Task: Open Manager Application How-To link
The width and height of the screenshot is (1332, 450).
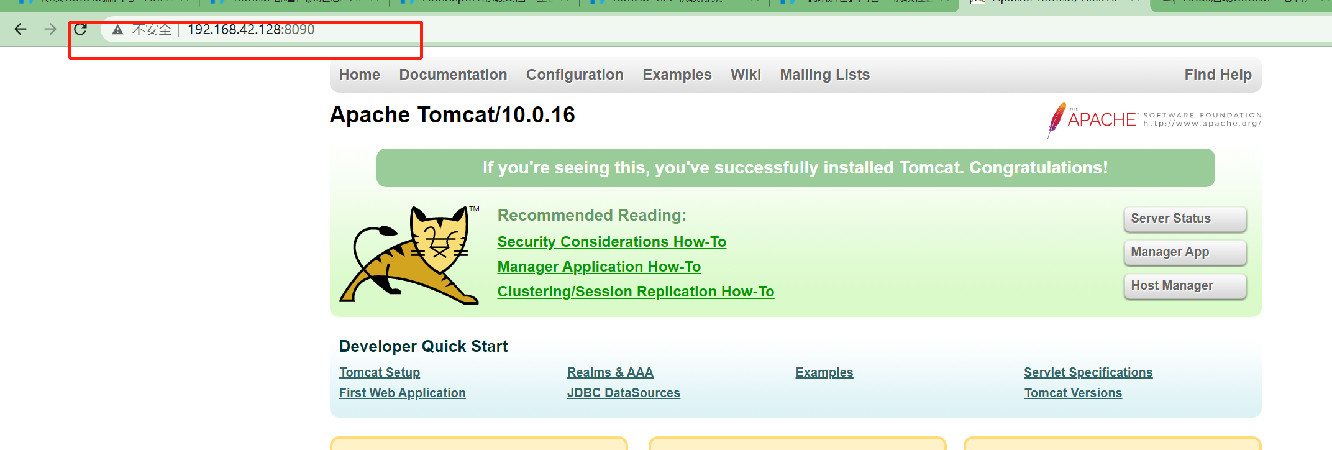Action: tap(599, 267)
